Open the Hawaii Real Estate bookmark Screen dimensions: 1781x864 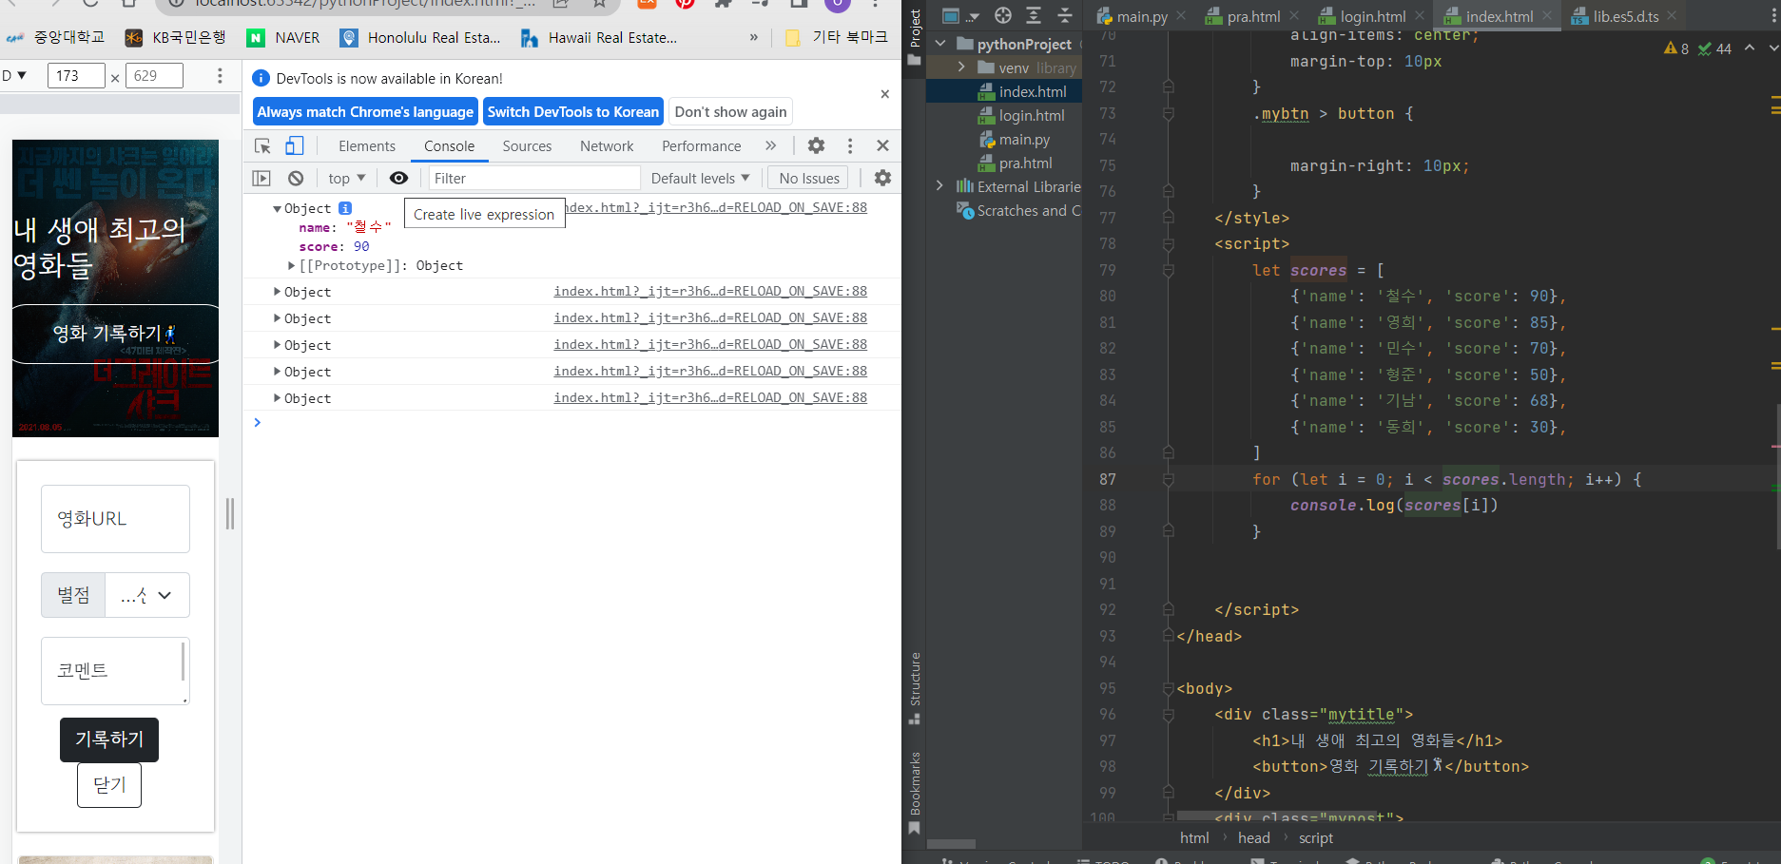[599, 37]
